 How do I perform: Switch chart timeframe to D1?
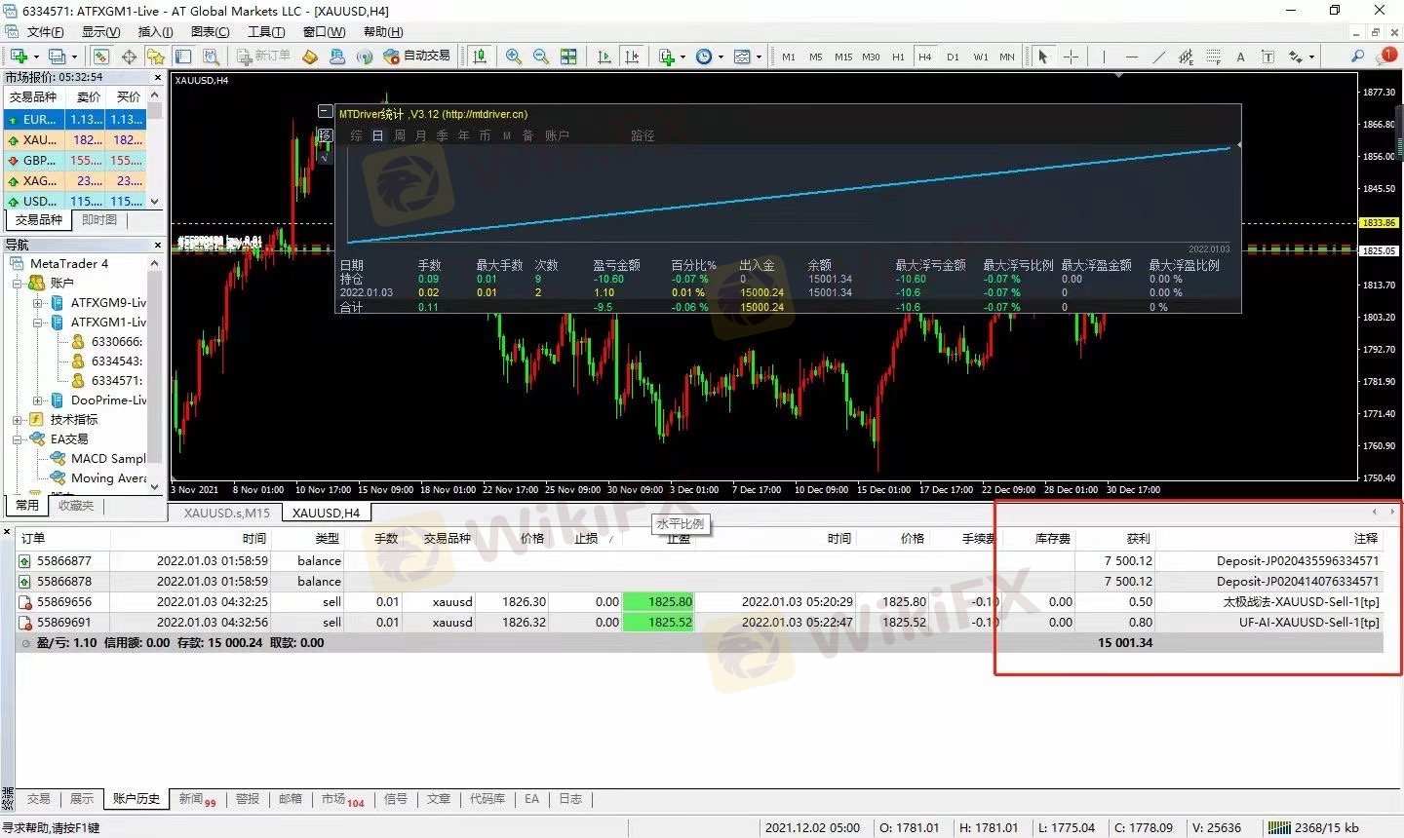tap(953, 57)
